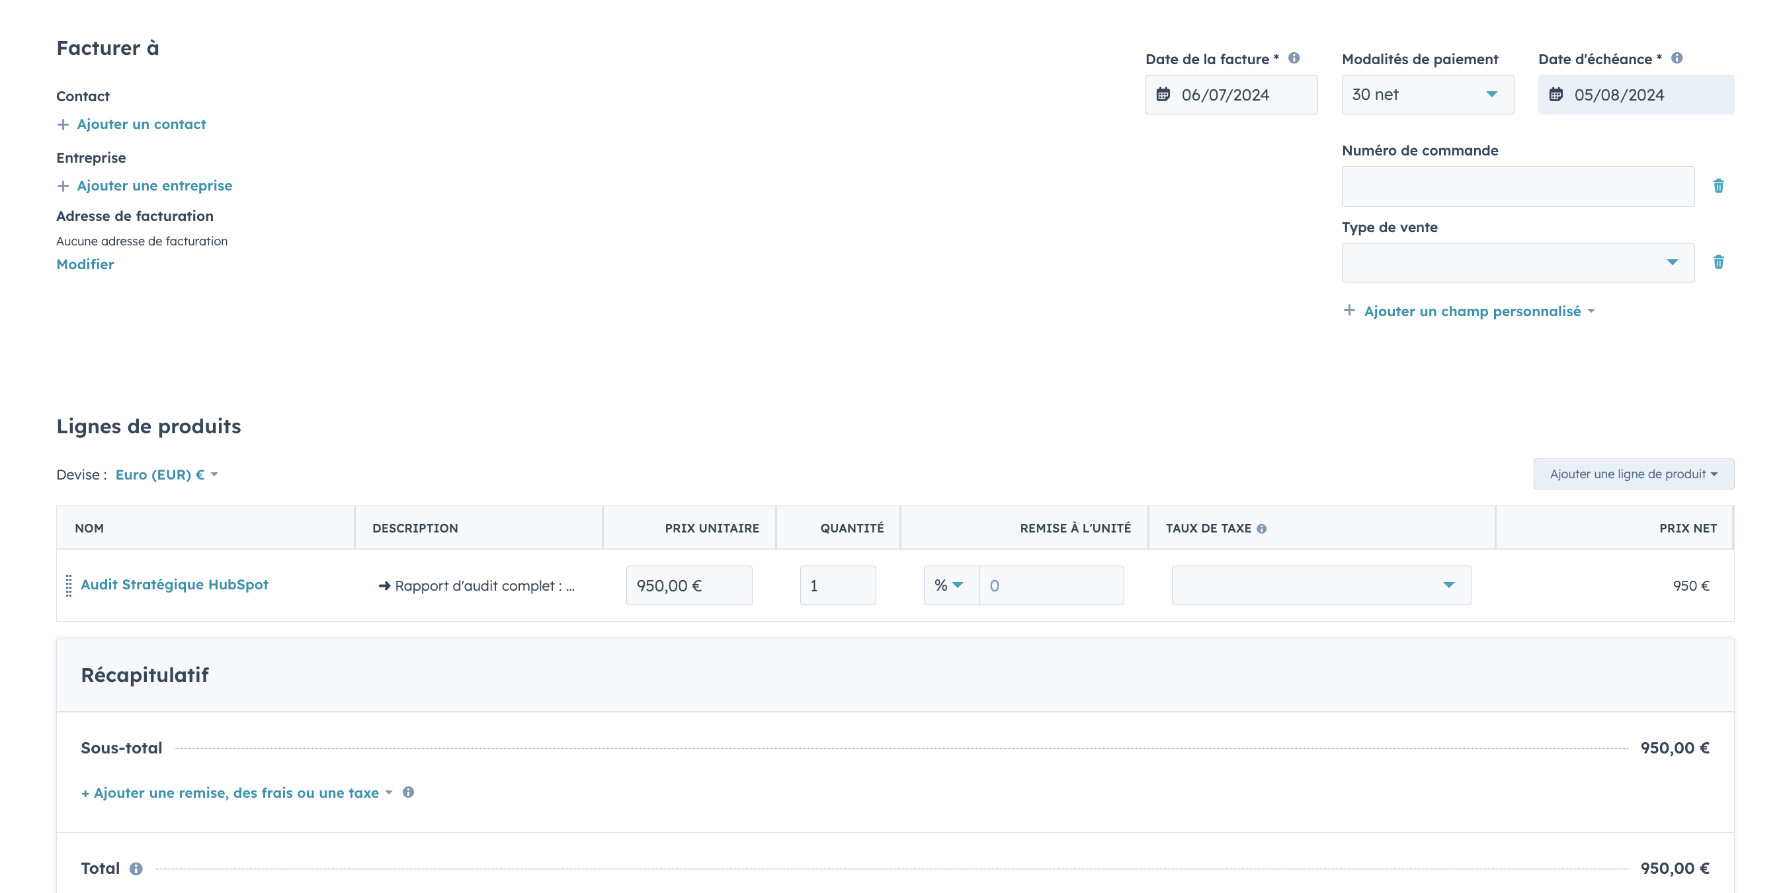Screen dimensions: 1783x893
Task: Click description text Rapport d'audit complet
Action: pos(477,586)
